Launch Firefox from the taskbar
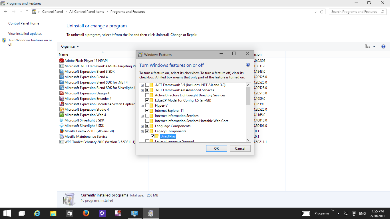The image size is (390, 219). click(86, 213)
